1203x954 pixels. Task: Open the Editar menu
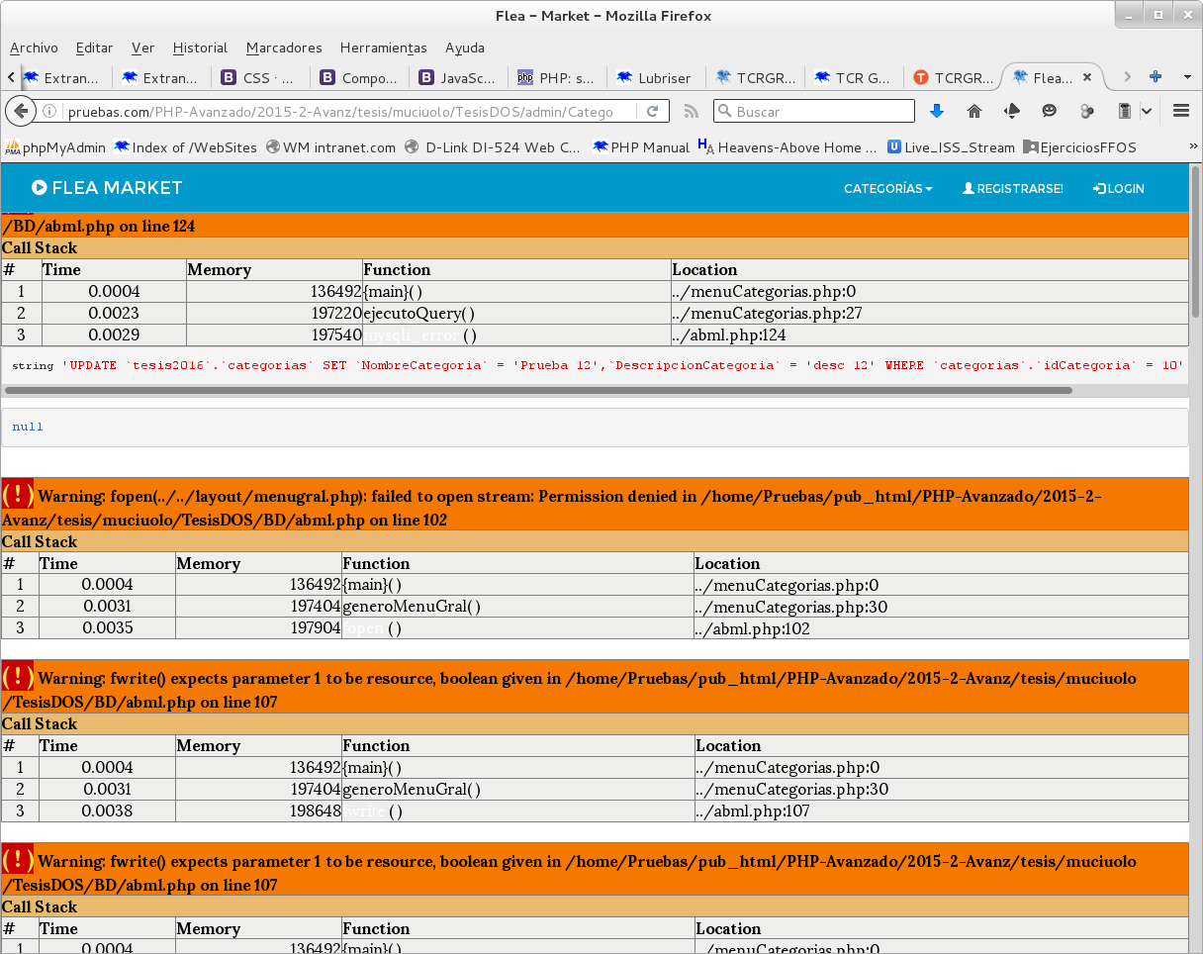tap(94, 48)
